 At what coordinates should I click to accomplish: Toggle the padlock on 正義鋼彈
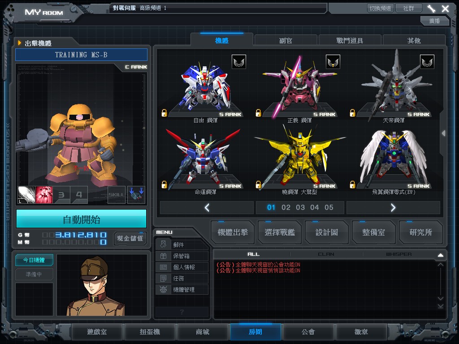coord(258,113)
